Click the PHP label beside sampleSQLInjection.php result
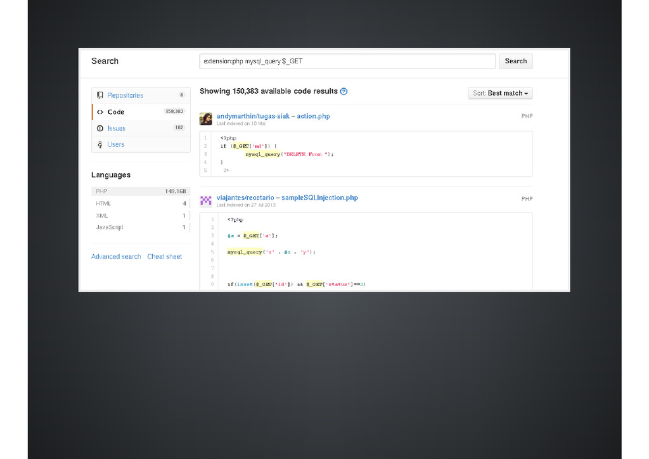 527,199
